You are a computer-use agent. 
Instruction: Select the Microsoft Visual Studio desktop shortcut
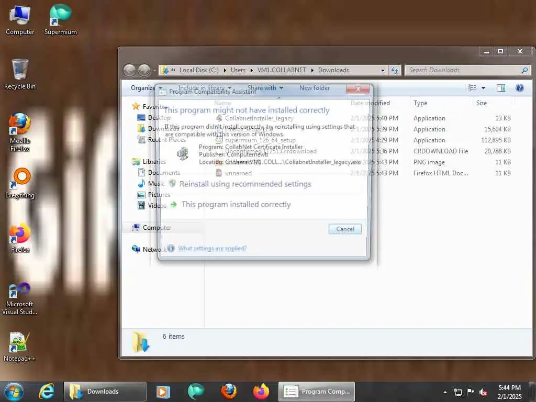pos(19,299)
